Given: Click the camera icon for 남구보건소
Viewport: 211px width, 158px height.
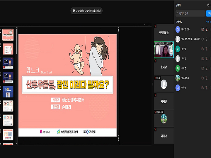Looking at the screenshot, I should pyautogui.click(x=203, y=78).
